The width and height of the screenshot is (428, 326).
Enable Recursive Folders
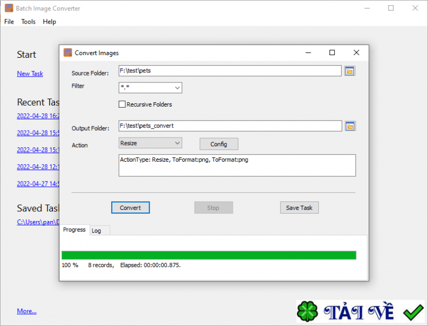[122, 104]
